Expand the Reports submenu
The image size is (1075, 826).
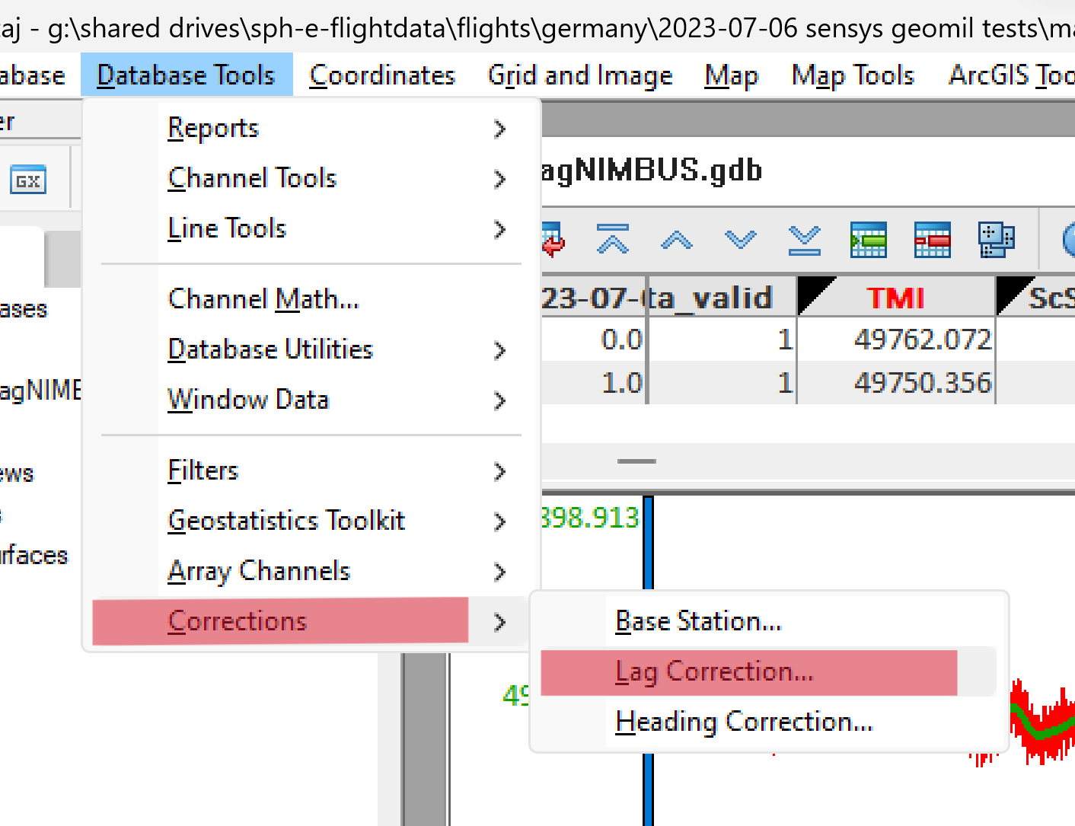[212, 128]
